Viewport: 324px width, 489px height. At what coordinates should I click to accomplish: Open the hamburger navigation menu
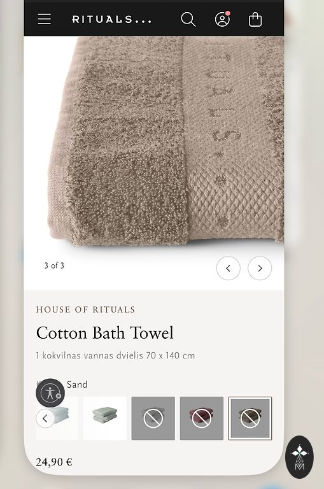point(45,19)
